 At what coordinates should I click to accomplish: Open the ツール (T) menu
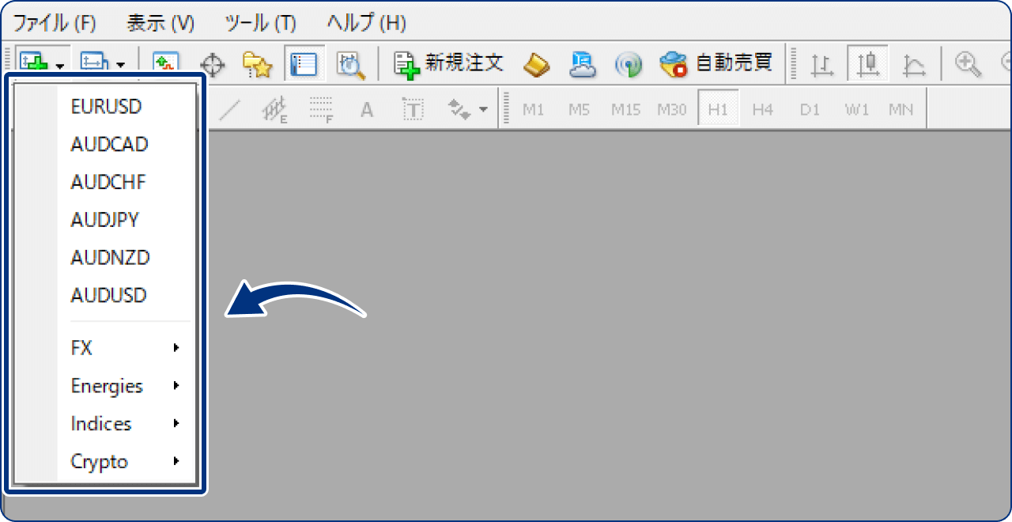point(260,22)
